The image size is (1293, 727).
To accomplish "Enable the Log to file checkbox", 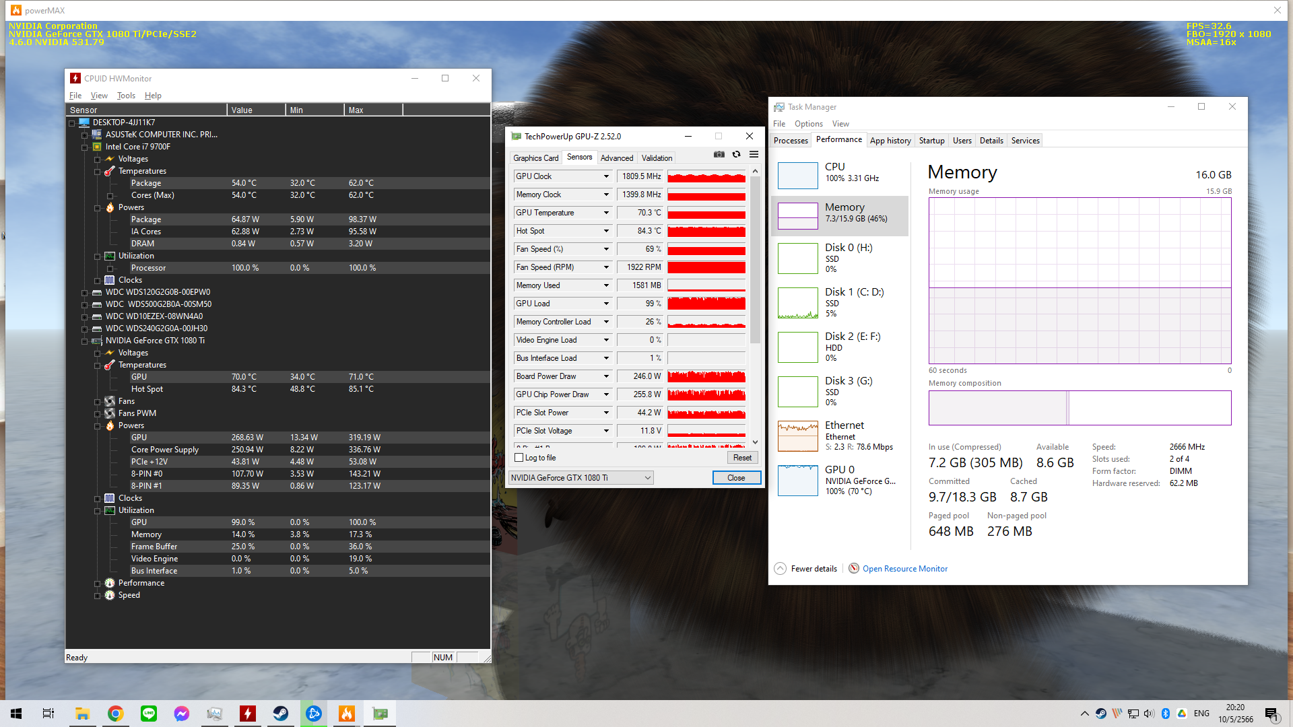I will coord(519,458).
